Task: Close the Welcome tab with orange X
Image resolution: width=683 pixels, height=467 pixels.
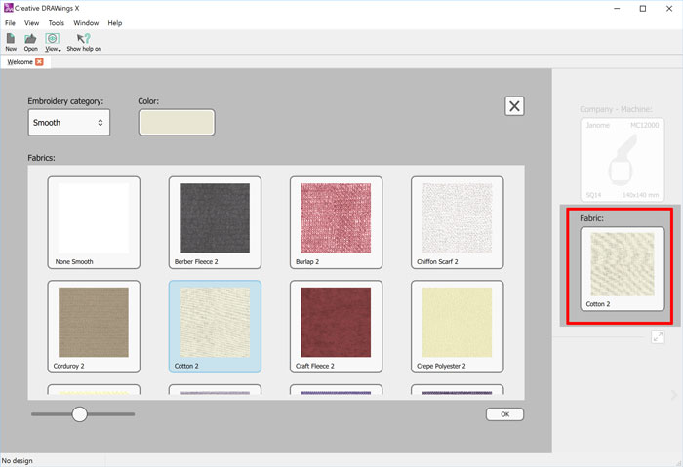Action: click(39, 62)
